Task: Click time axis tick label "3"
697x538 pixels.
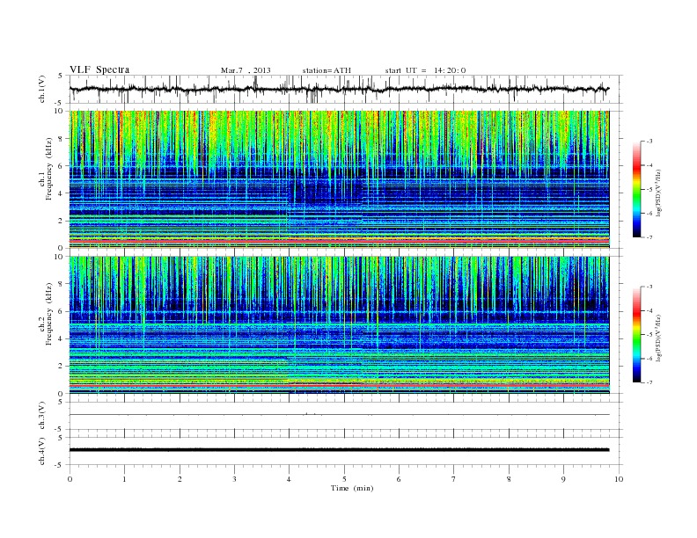Action: coord(234,479)
